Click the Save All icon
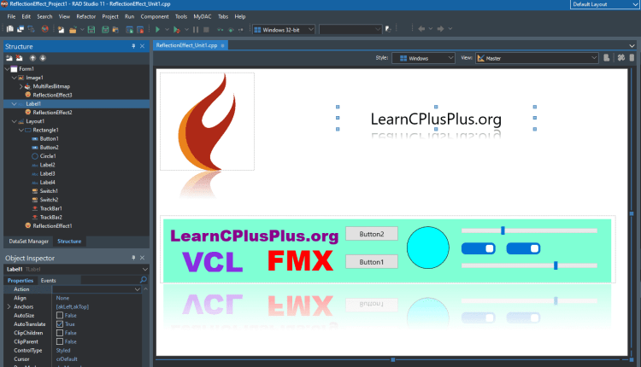The height and width of the screenshot is (367, 641). click(105, 29)
